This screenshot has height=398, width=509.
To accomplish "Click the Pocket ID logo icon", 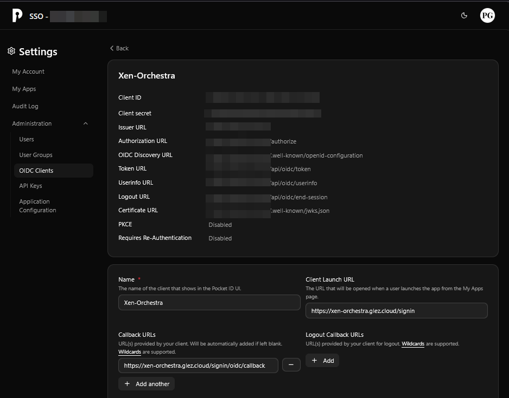I will click(17, 16).
